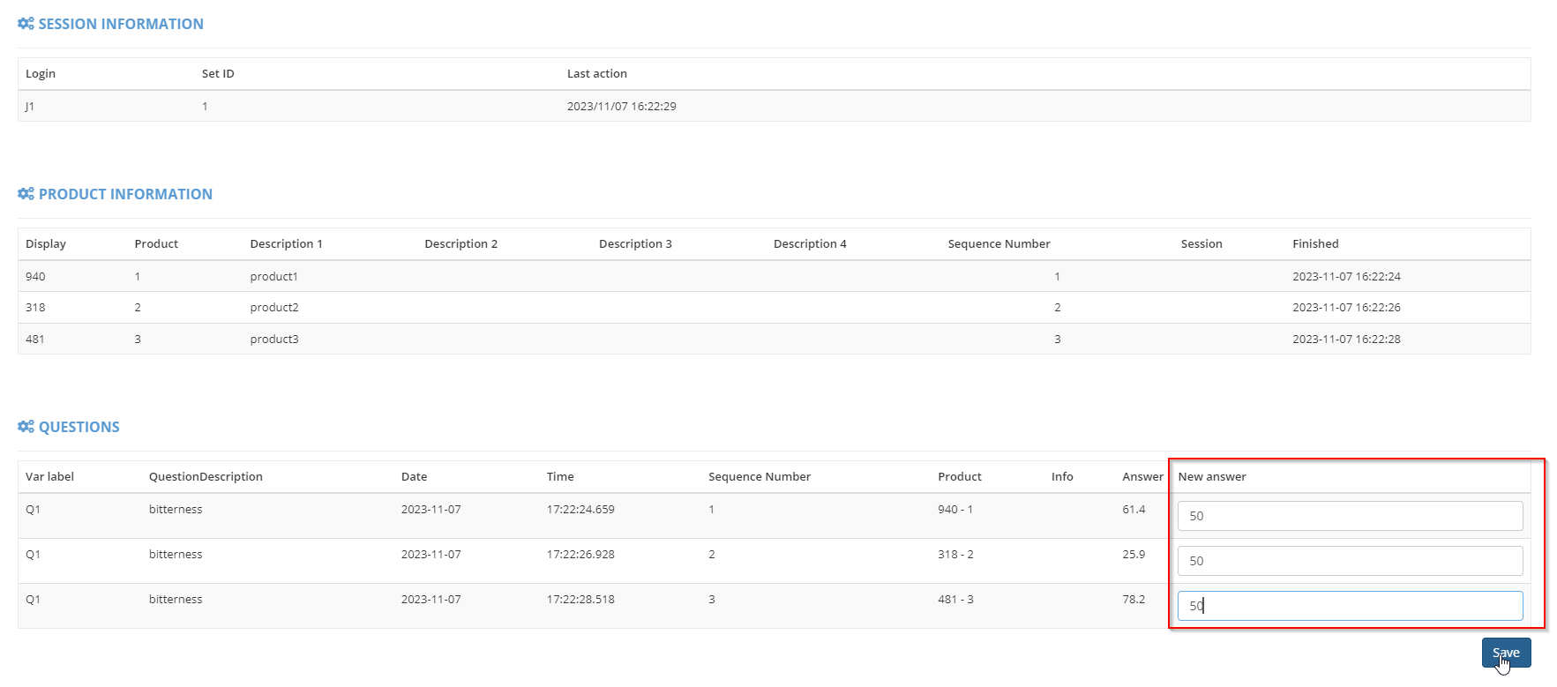Click the Display column header
This screenshot has height=687, width=1557.
point(46,244)
